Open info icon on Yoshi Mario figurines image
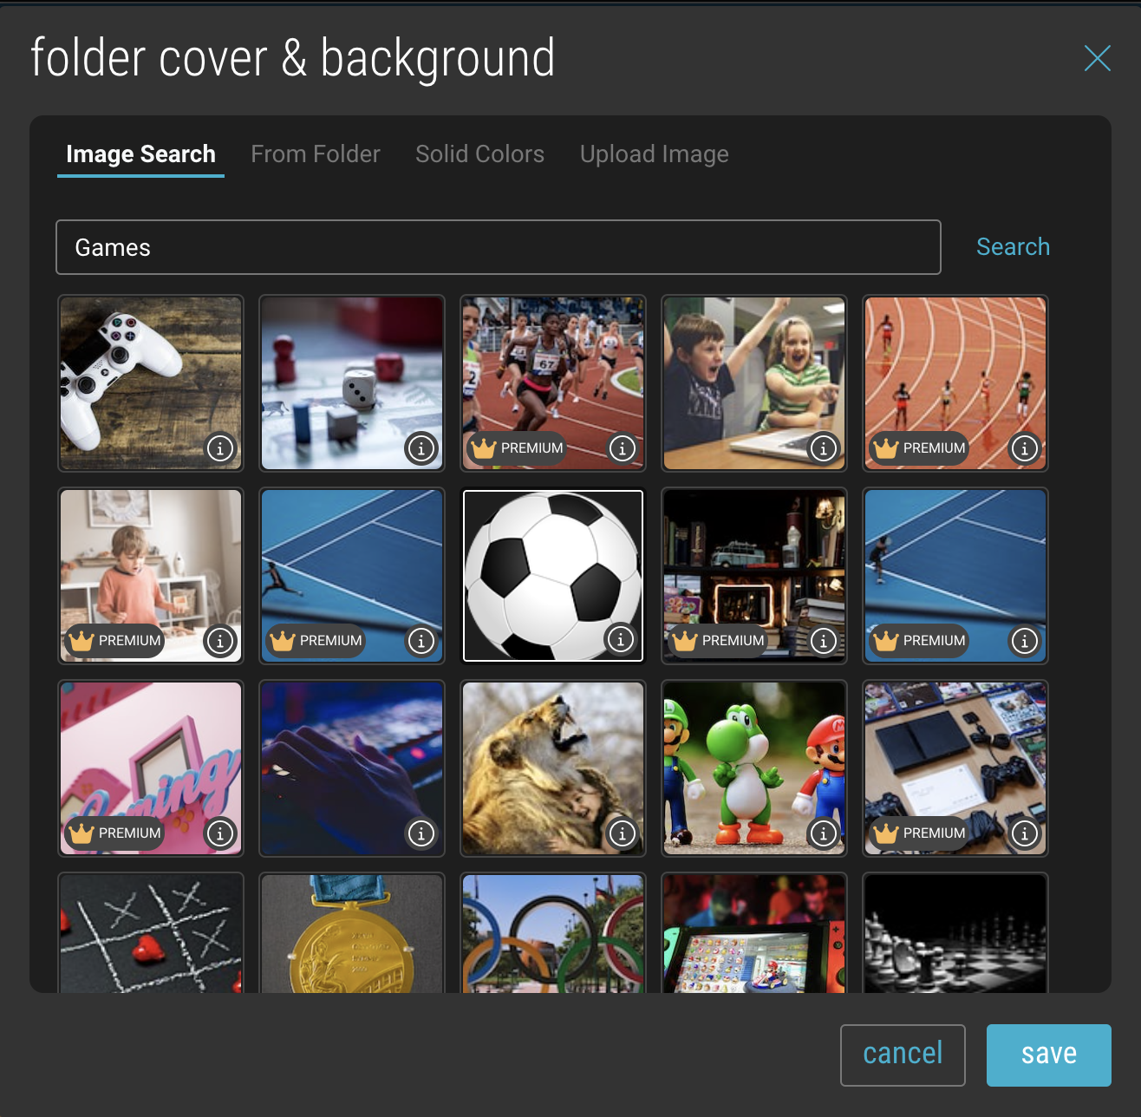This screenshot has height=1117, width=1141. coord(824,833)
